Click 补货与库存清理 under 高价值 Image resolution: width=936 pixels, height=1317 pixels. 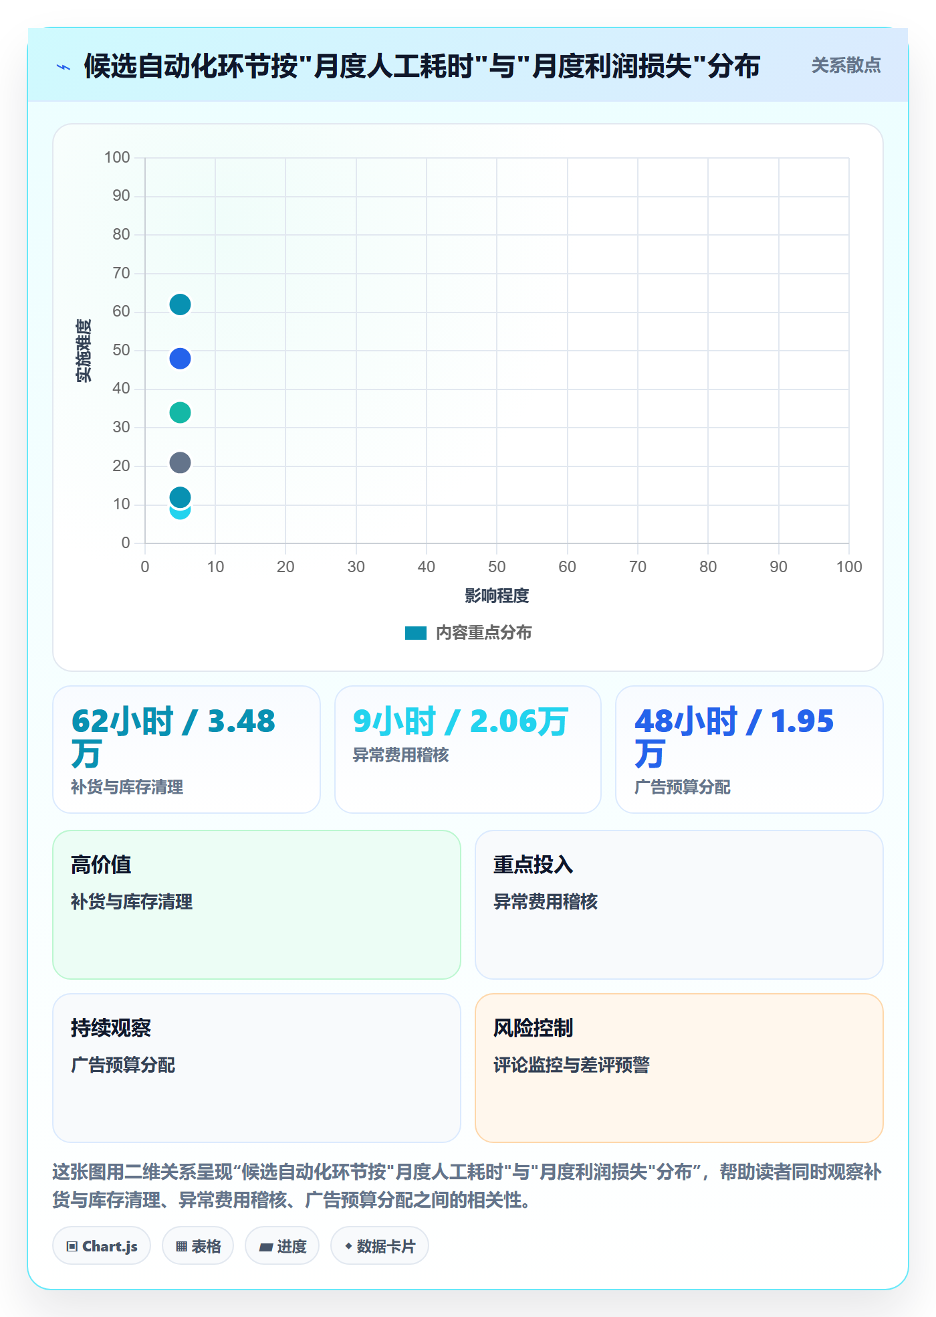132,901
